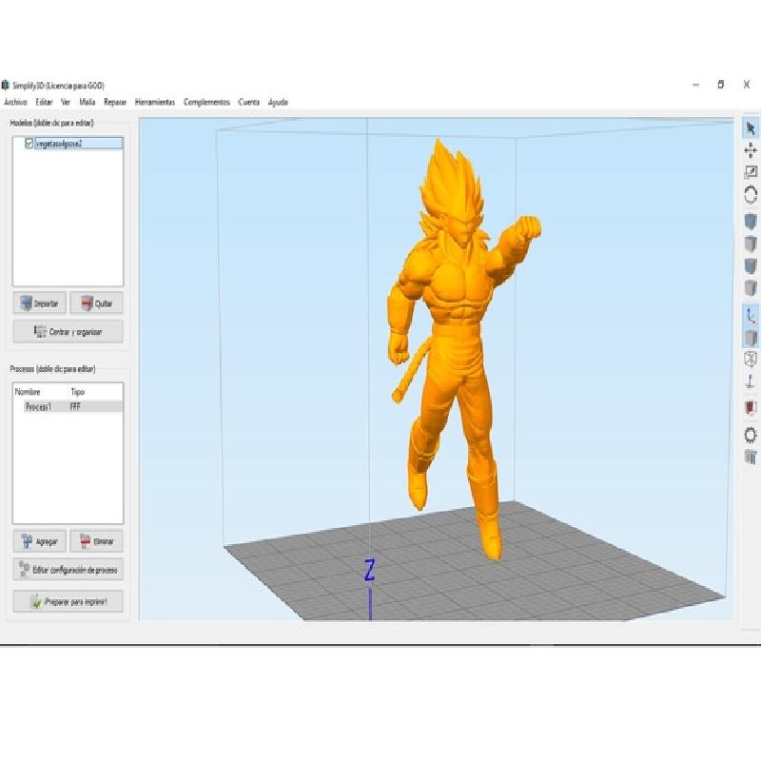Click the Nombre column header
Viewport: 761px width, 761px height.
coord(28,392)
